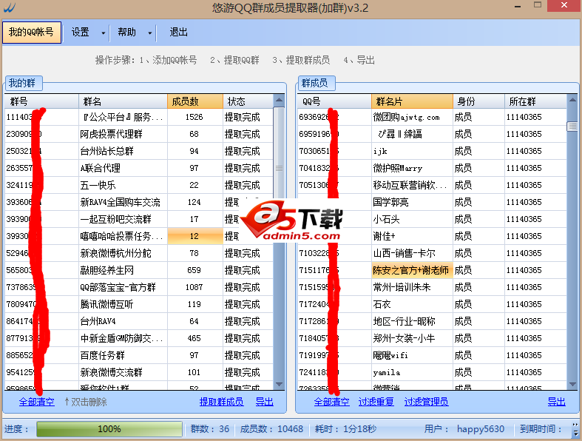Select the 新RAV4全国购车交流 group row
This screenshot has width=582, height=441.
[139, 202]
